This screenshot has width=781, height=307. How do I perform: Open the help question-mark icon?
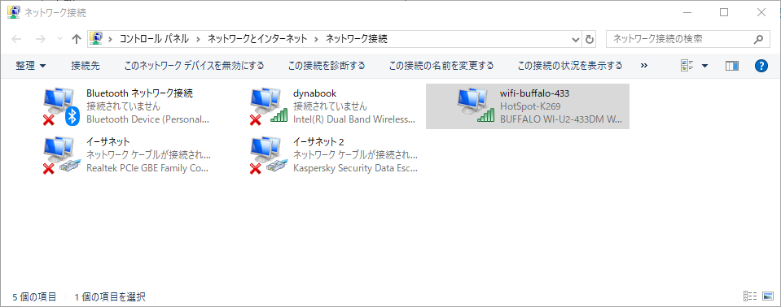(761, 66)
